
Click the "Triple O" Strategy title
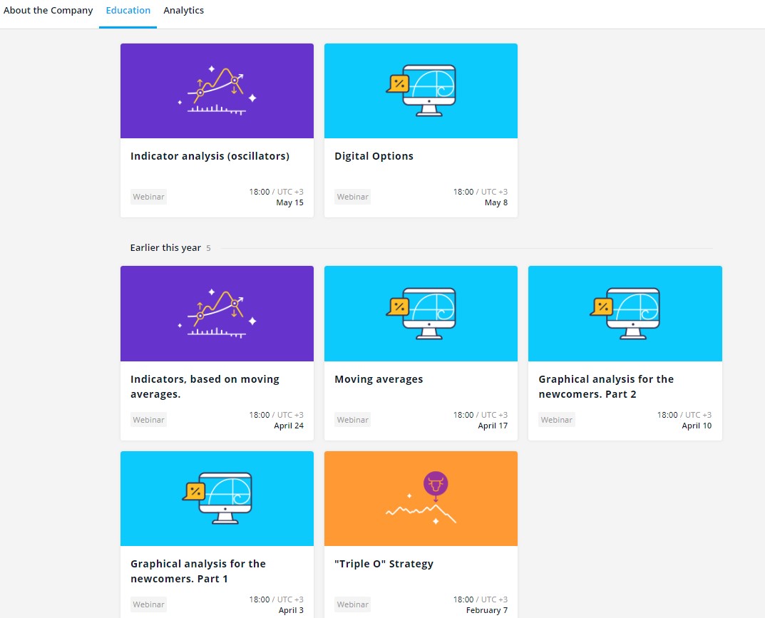(384, 564)
